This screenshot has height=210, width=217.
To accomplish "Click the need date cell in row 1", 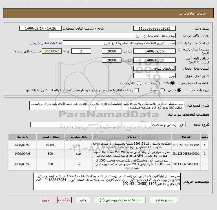I will click(x=22, y=145).
